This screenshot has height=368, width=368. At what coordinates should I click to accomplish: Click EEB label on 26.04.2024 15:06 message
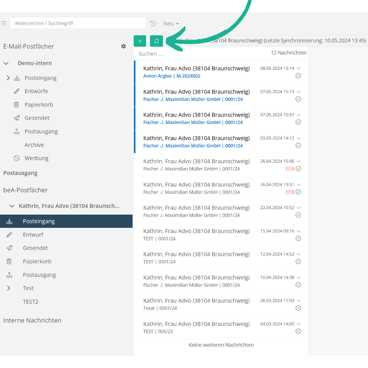coord(290,169)
